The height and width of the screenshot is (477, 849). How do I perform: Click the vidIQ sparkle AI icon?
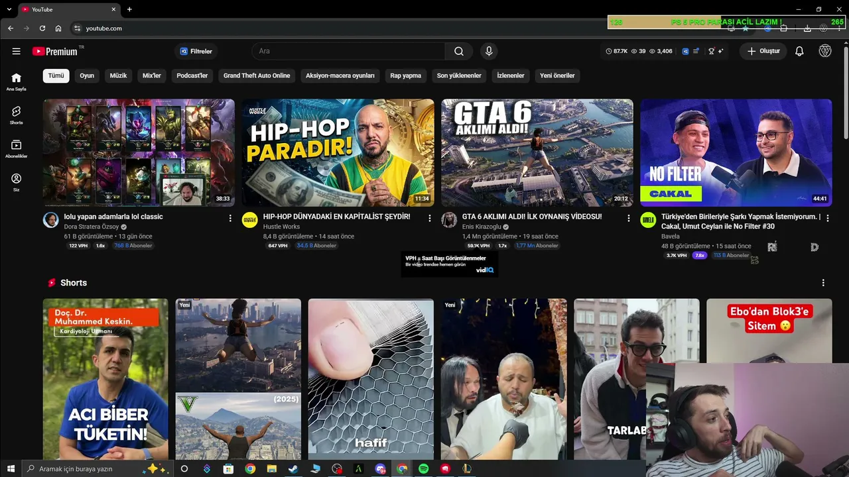(720, 51)
